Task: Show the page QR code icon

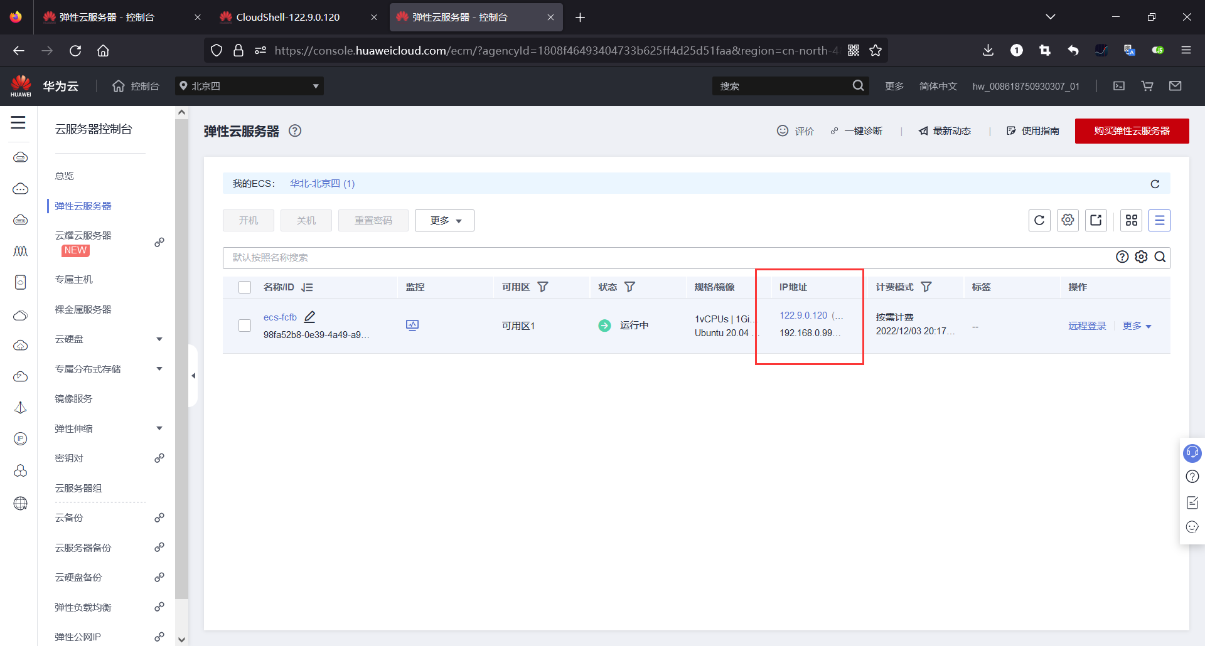Action: 854,50
